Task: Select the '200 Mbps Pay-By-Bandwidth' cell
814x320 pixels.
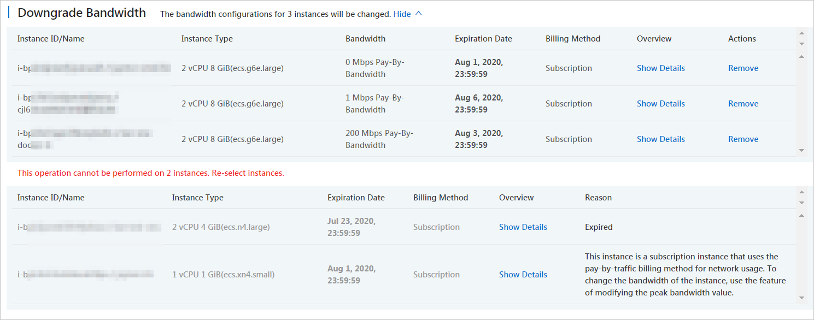Action: coord(379,139)
